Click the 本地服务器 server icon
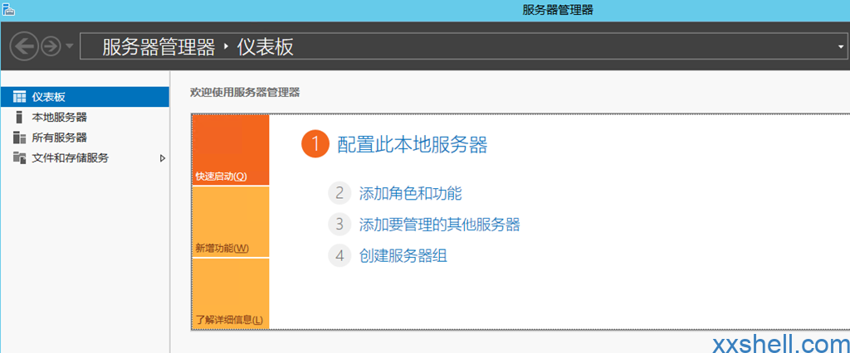This screenshot has height=353, width=850. click(x=19, y=117)
